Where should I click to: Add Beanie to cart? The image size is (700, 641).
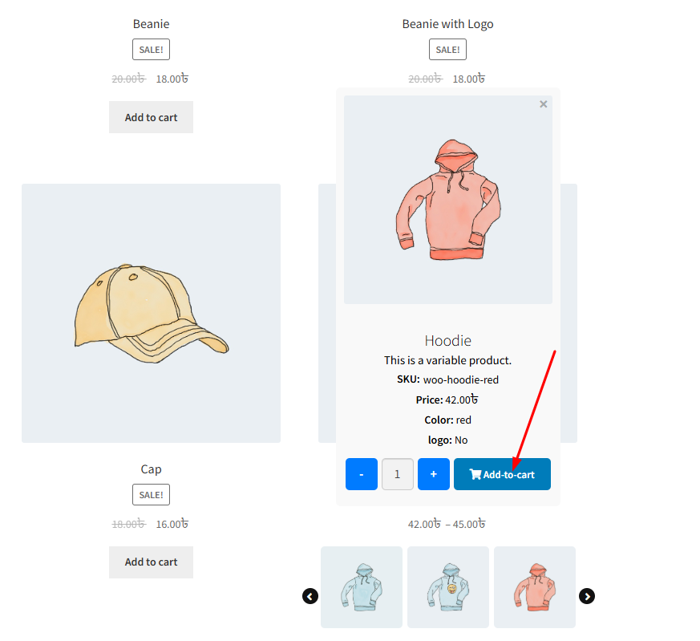point(151,117)
